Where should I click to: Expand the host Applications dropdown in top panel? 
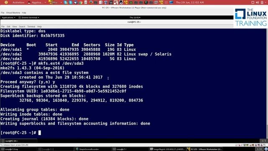[37, 3]
